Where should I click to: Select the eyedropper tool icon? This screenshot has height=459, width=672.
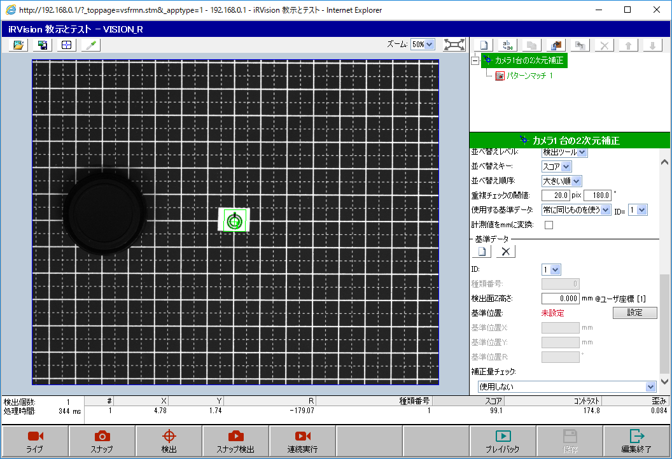pyautogui.click(x=90, y=45)
